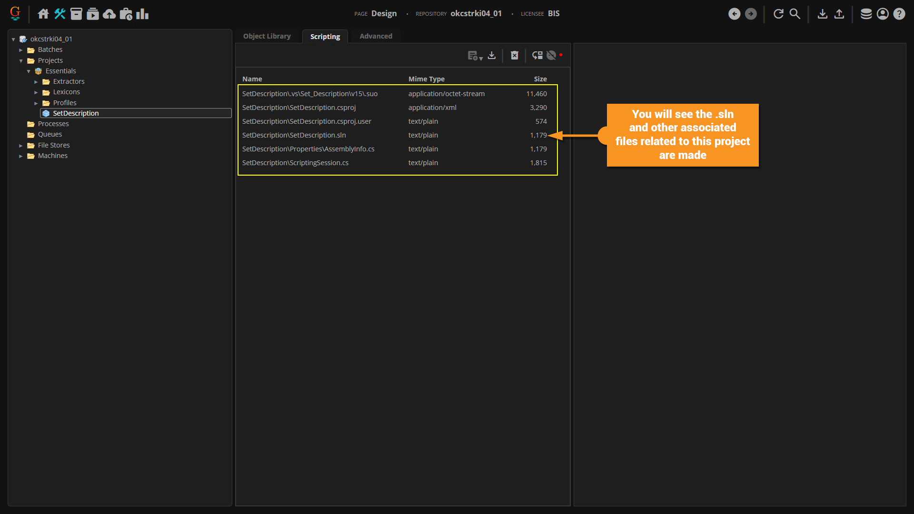This screenshot has height=514, width=914.
Task: Open the scheduled jobs briefcase icon
Action: [126, 14]
